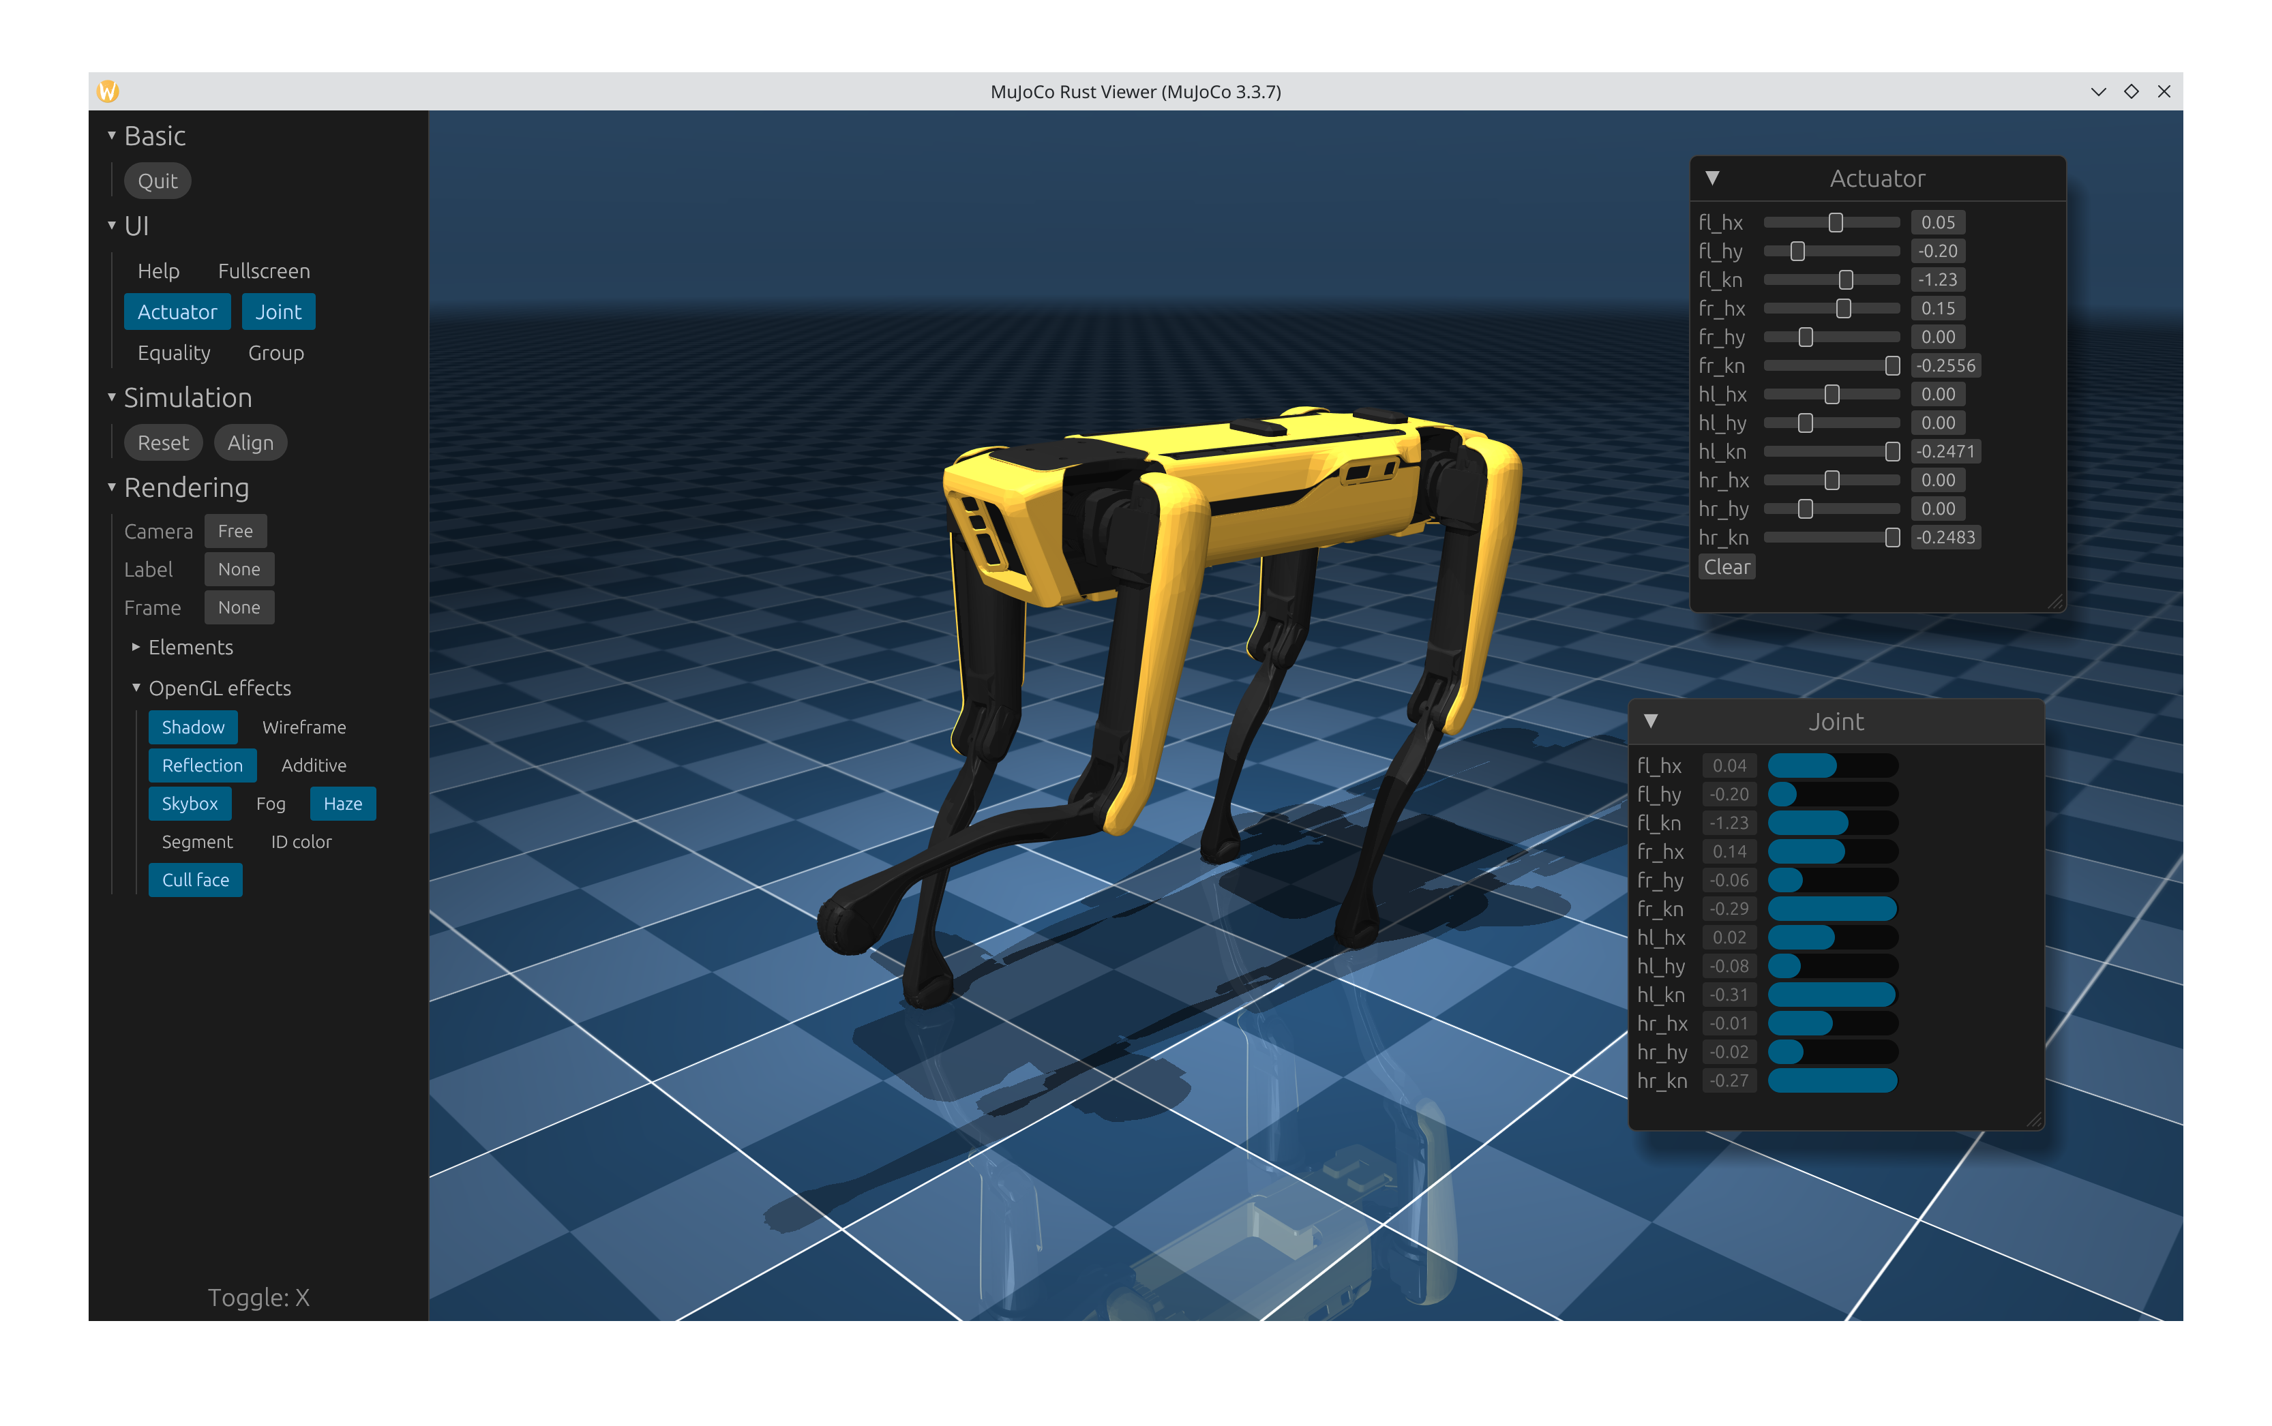Show the Group panel
This screenshot has width=2272, height=1426.
click(276, 352)
